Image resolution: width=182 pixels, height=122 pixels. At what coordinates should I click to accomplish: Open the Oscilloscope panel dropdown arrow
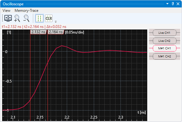[x=167, y=4]
